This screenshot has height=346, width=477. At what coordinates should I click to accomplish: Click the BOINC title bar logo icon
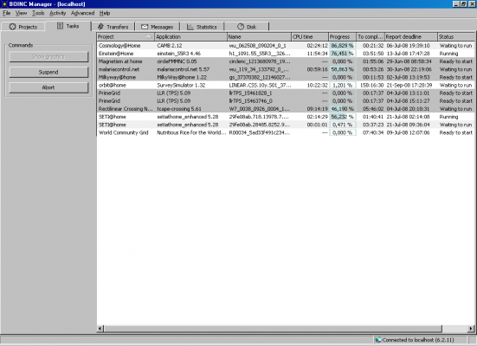point(4,4)
